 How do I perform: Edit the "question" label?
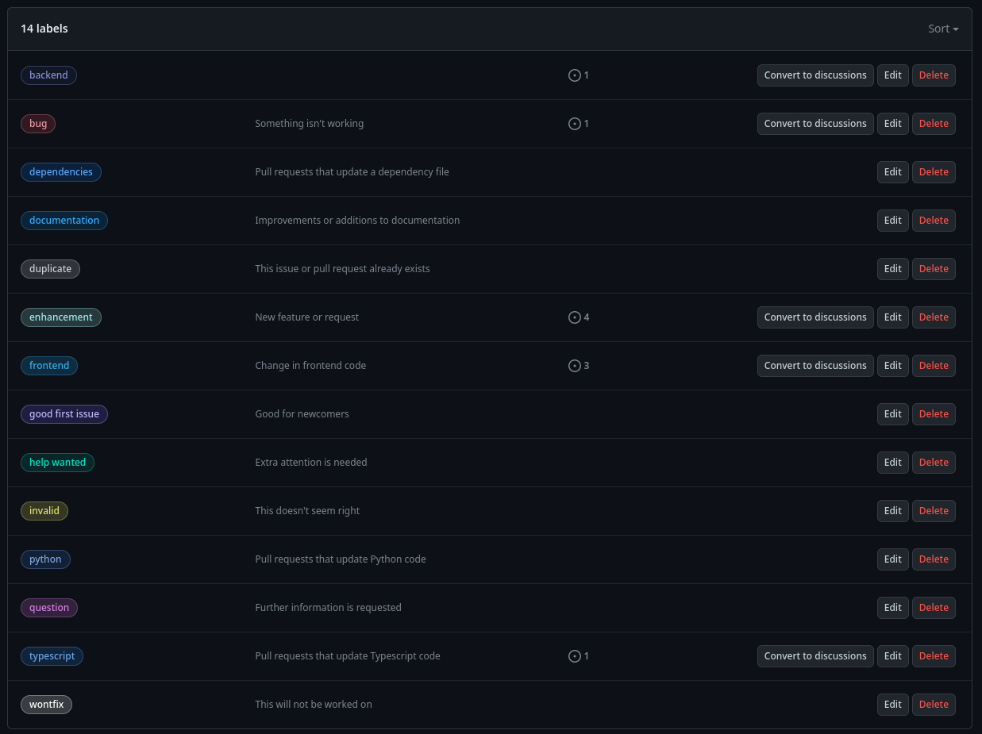(x=892, y=607)
